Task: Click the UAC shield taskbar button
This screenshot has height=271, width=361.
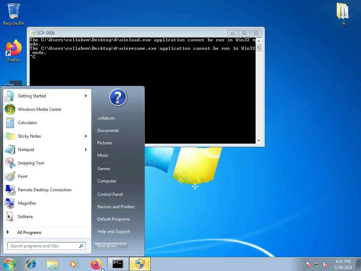Action: [x=140, y=264]
